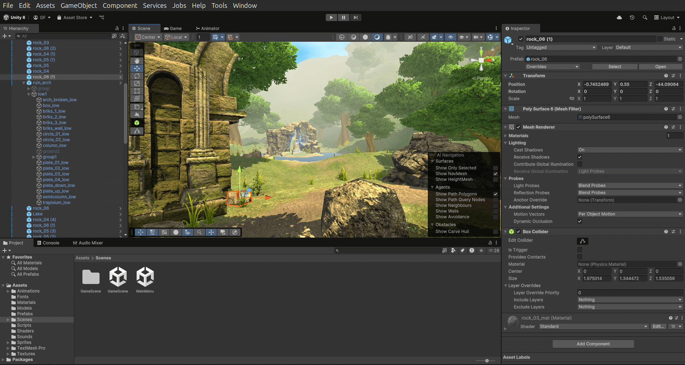Enable Contribute Global Illumination checkbox
This screenshot has width=685, height=365.
tap(580, 164)
